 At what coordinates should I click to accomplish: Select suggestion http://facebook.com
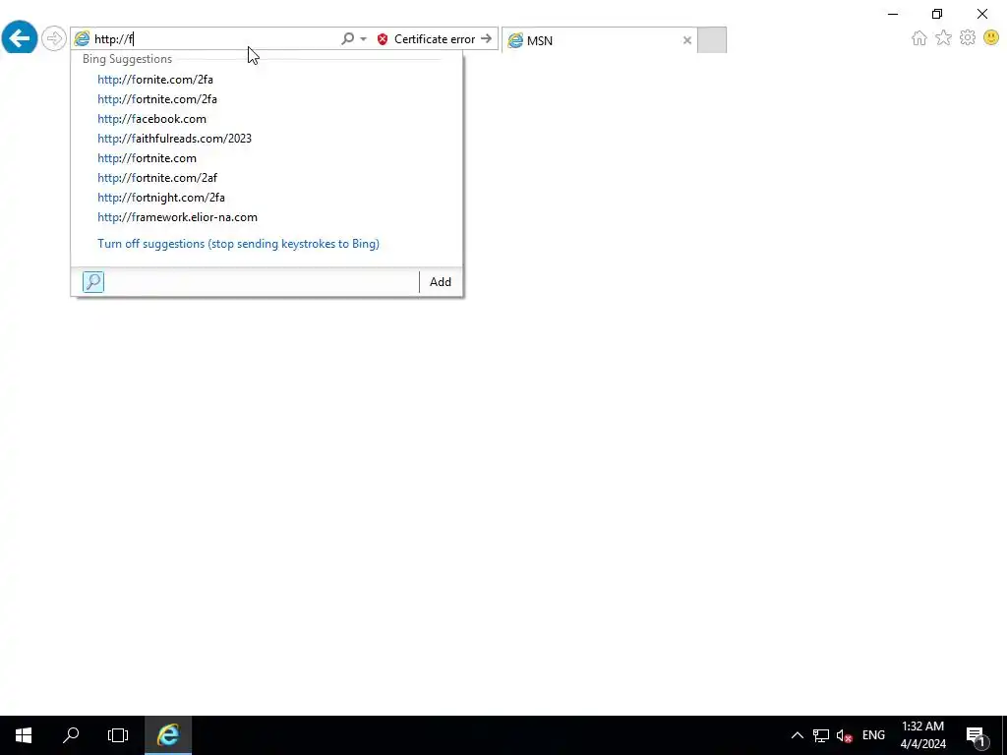(151, 119)
